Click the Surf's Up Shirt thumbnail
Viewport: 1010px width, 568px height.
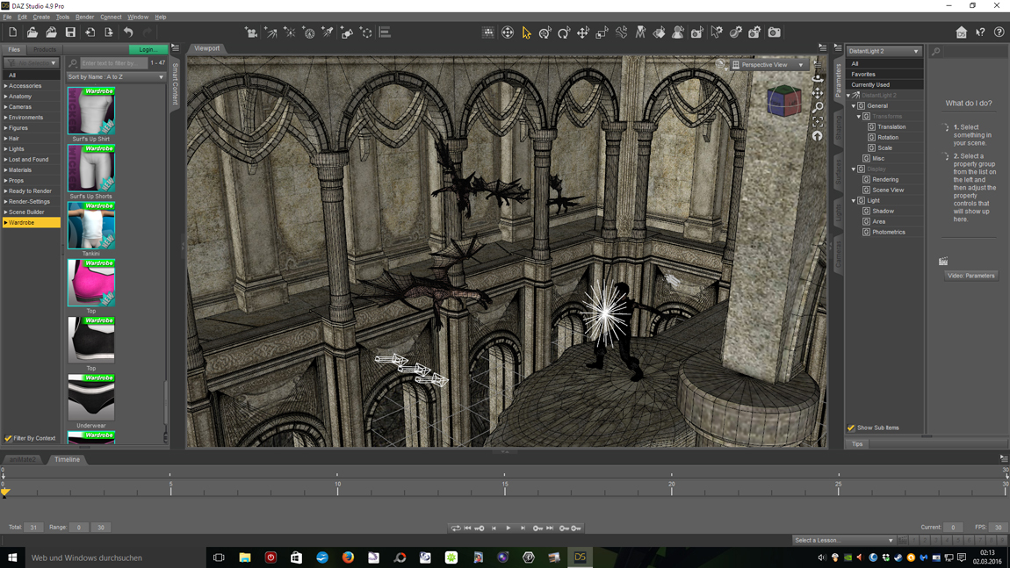click(x=90, y=111)
